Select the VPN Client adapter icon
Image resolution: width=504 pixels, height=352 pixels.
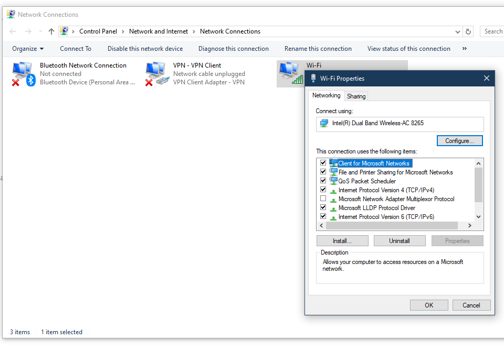157,74
